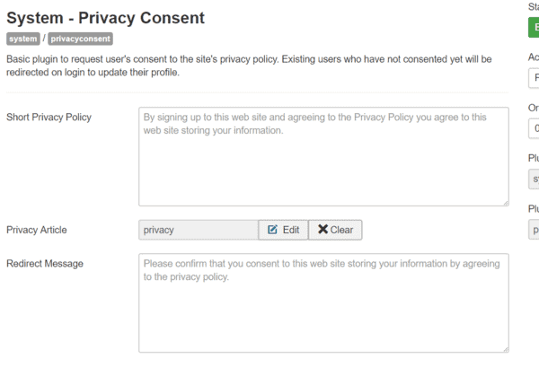The height and width of the screenshot is (367, 539).
Task: Focus the Redirect Message text area
Action: (323, 302)
